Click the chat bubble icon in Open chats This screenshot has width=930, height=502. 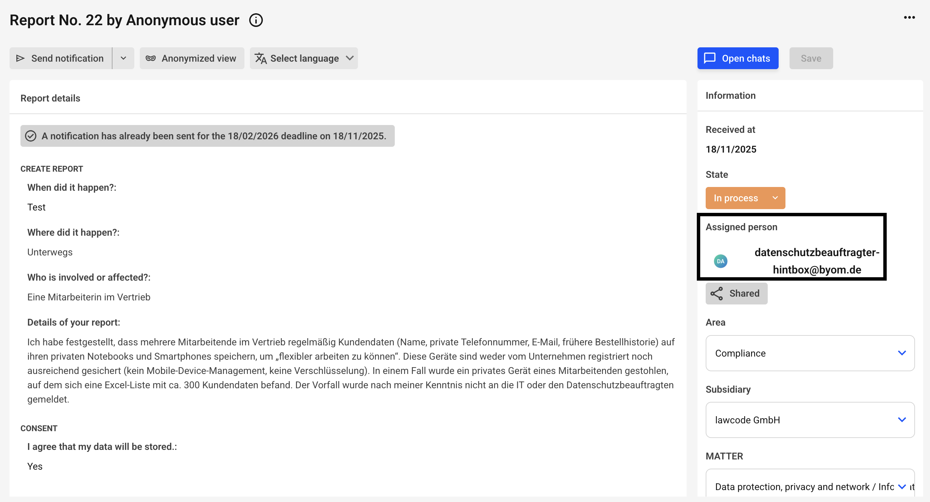click(x=709, y=58)
